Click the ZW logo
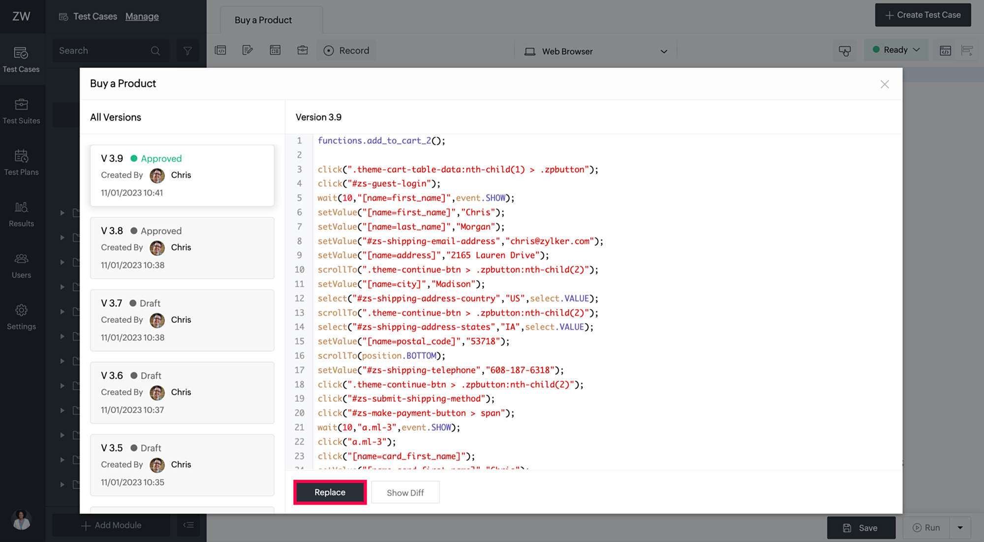Image resolution: width=984 pixels, height=542 pixels. click(21, 16)
